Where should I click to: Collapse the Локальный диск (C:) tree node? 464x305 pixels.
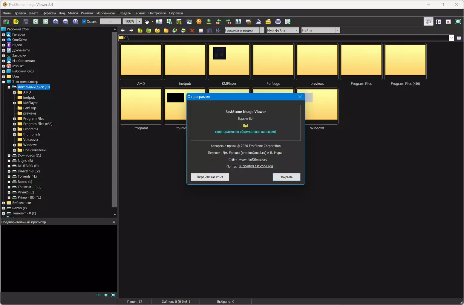click(x=9, y=87)
